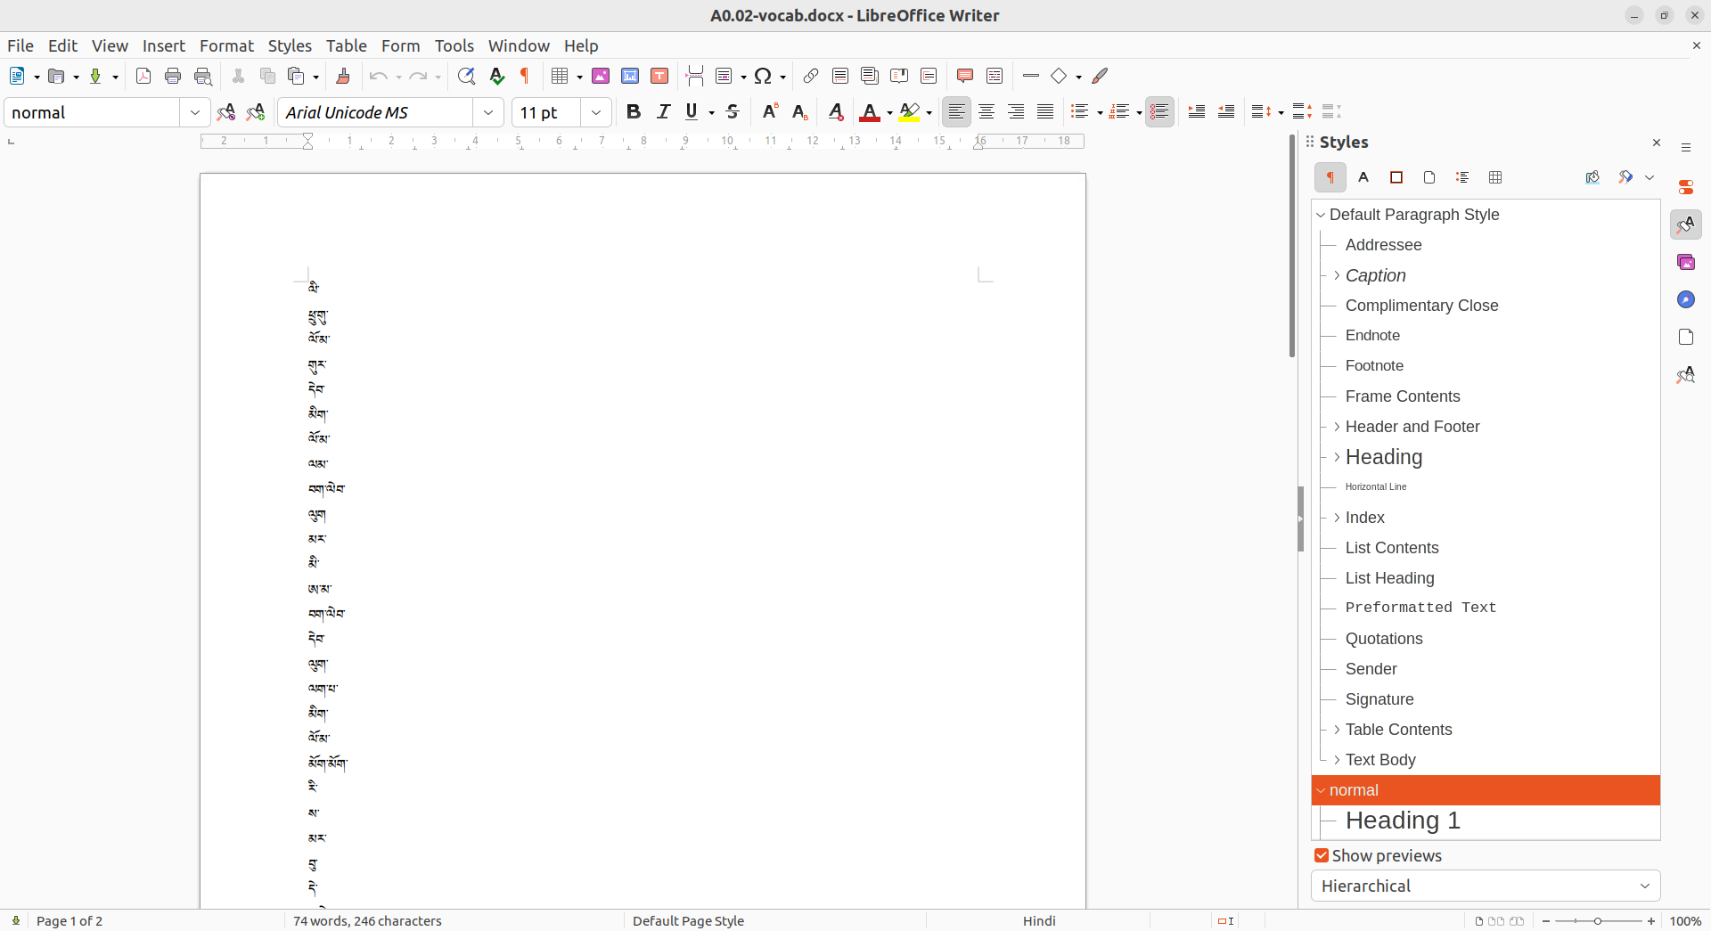The height and width of the screenshot is (931, 1711).
Task: Open the Navigator sidebar deck icon
Action: point(1686,299)
